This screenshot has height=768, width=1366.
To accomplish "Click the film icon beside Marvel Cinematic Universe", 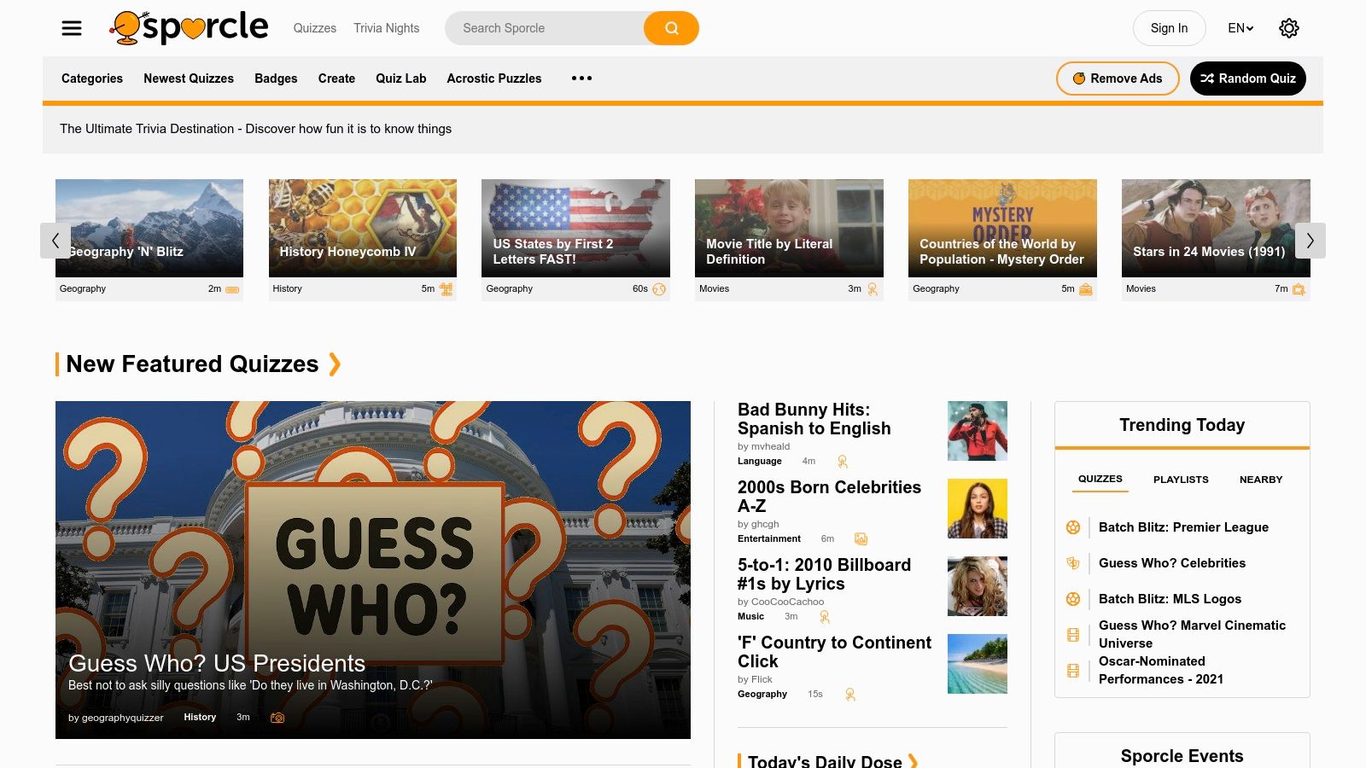I will click(1073, 635).
